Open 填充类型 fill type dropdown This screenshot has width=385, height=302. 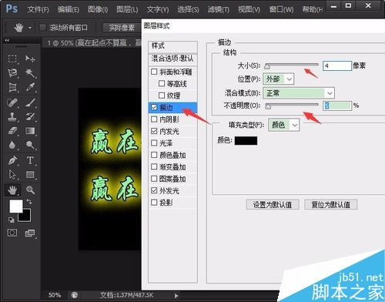(x=283, y=125)
